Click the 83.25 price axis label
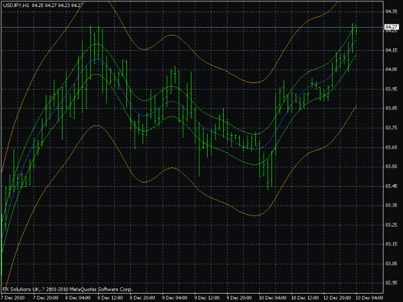This screenshot has height=302, width=403. tap(391, 225)
